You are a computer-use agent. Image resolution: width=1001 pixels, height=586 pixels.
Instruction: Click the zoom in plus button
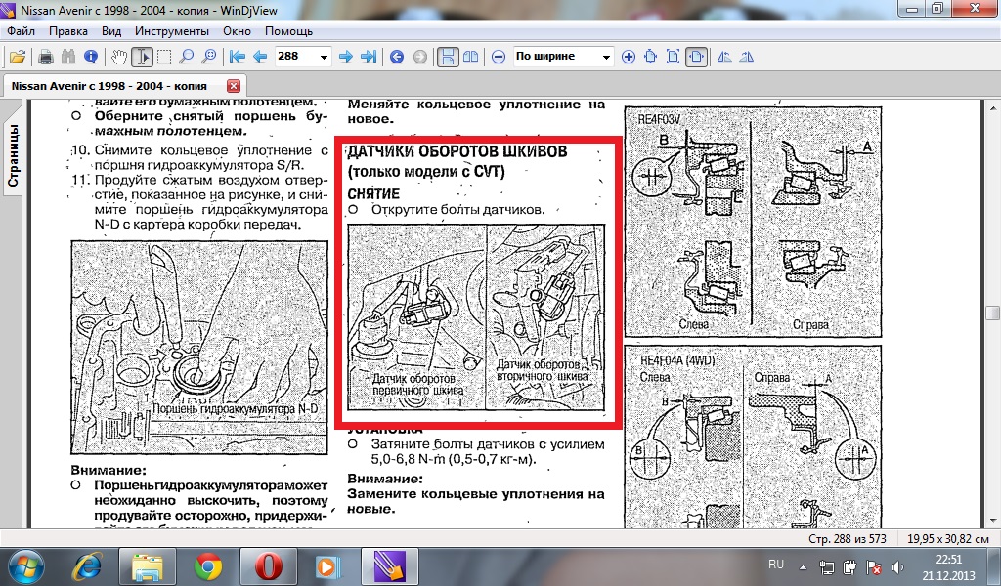click(629, 57)
